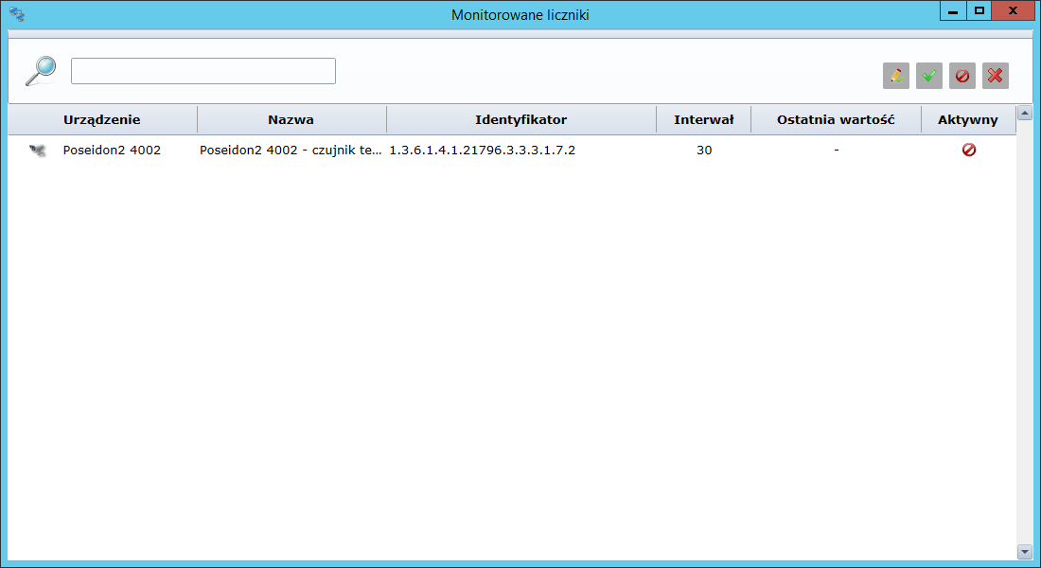The height and width of the screenshot is (568, 1041).
Task: Click the Aktywny column header
Action: point(967,120)
